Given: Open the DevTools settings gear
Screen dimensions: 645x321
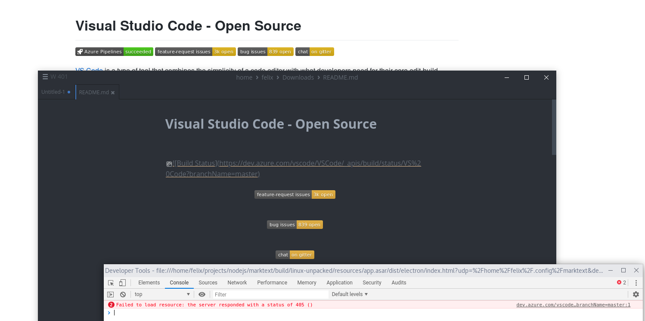Looking at the screenshot, I should tap(636, 294).
